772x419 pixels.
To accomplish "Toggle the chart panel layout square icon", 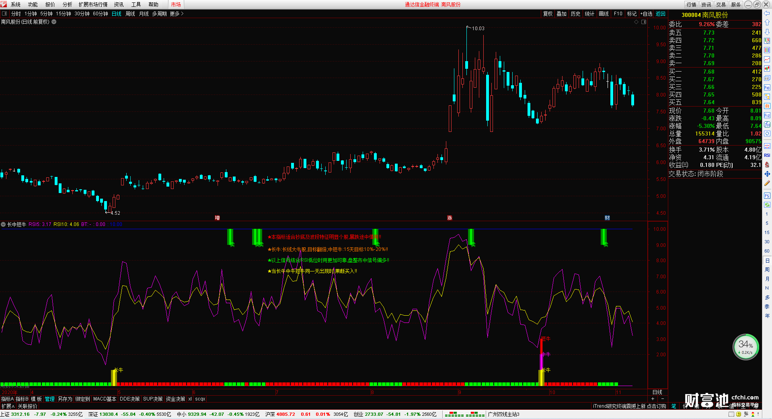I will pos(644,22).
